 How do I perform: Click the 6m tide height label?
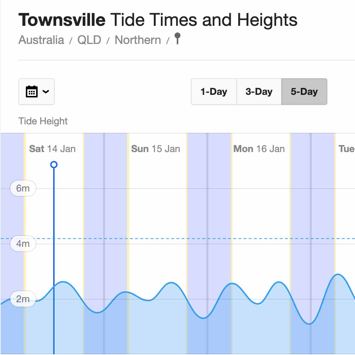click(23, 188)
